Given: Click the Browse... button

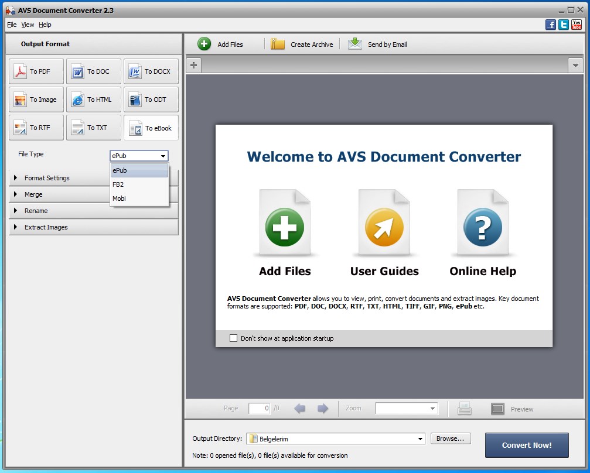Looking at the screenshot, I should pyautogui.click(x=451, y=438).
